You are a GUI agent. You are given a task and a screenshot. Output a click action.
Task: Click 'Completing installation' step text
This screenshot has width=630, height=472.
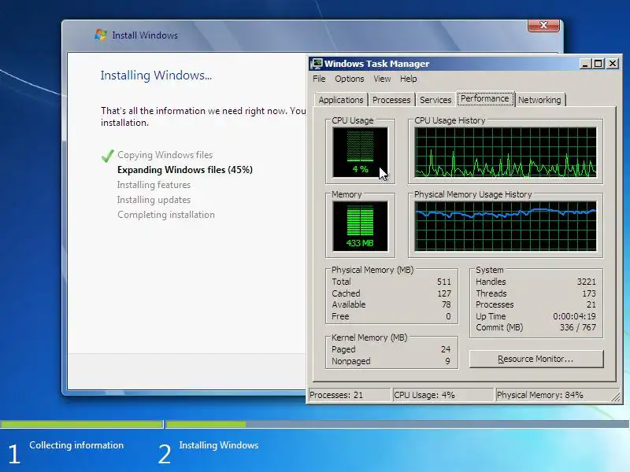coord(166,215)
